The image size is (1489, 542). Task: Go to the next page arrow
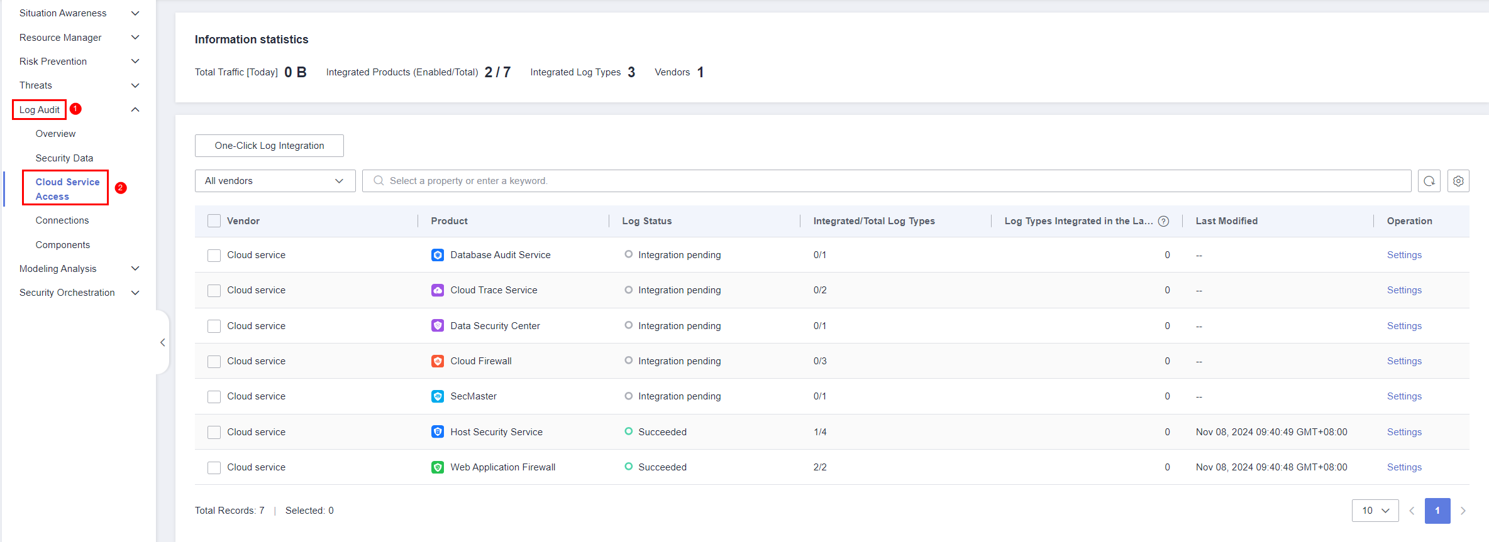[x=1463, y=511]
